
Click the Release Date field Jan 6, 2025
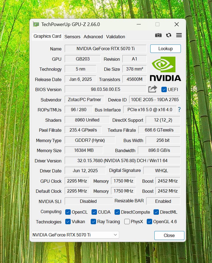(80, 79)
